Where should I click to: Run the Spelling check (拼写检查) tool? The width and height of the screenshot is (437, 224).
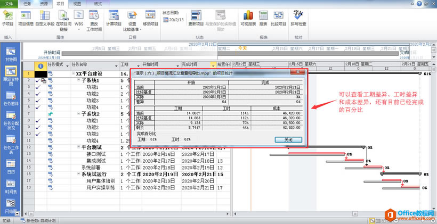point(298,17)
